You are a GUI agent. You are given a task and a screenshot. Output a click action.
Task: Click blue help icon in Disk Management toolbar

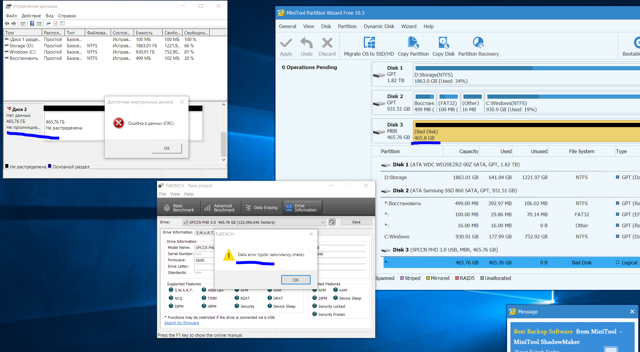pos(32,23)
